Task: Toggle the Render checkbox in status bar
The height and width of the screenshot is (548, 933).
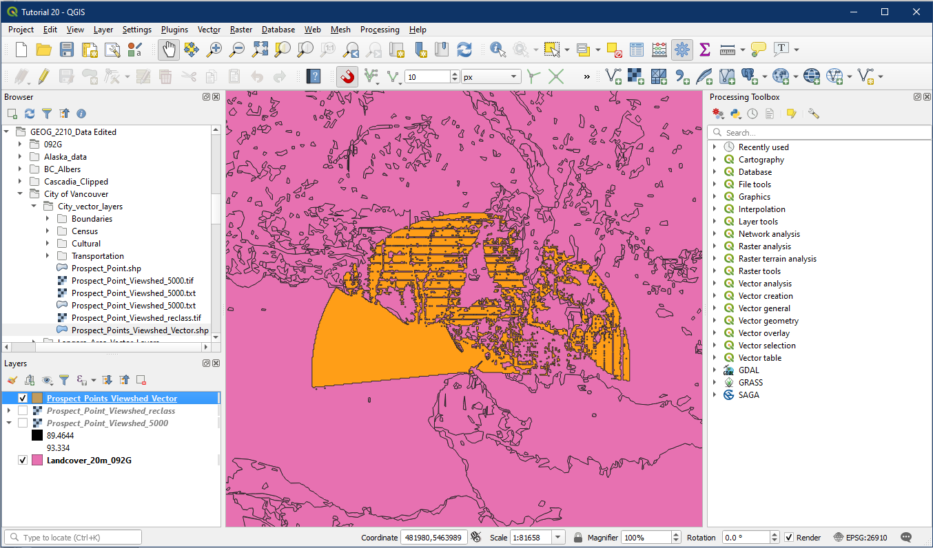Action: point(789,538)
